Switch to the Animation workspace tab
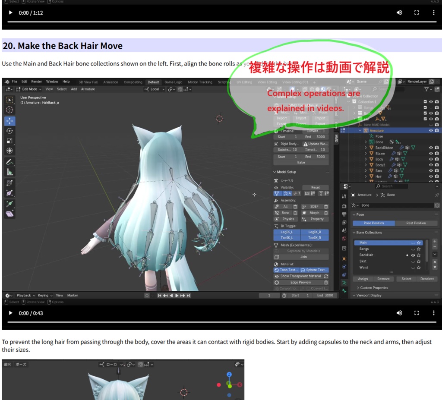442x400 pixels. click(110, 82)
